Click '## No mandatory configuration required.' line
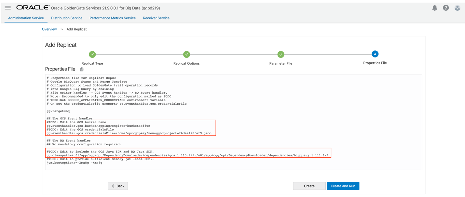The width and height of the screenshot is (465, 197). pos(84,144)
